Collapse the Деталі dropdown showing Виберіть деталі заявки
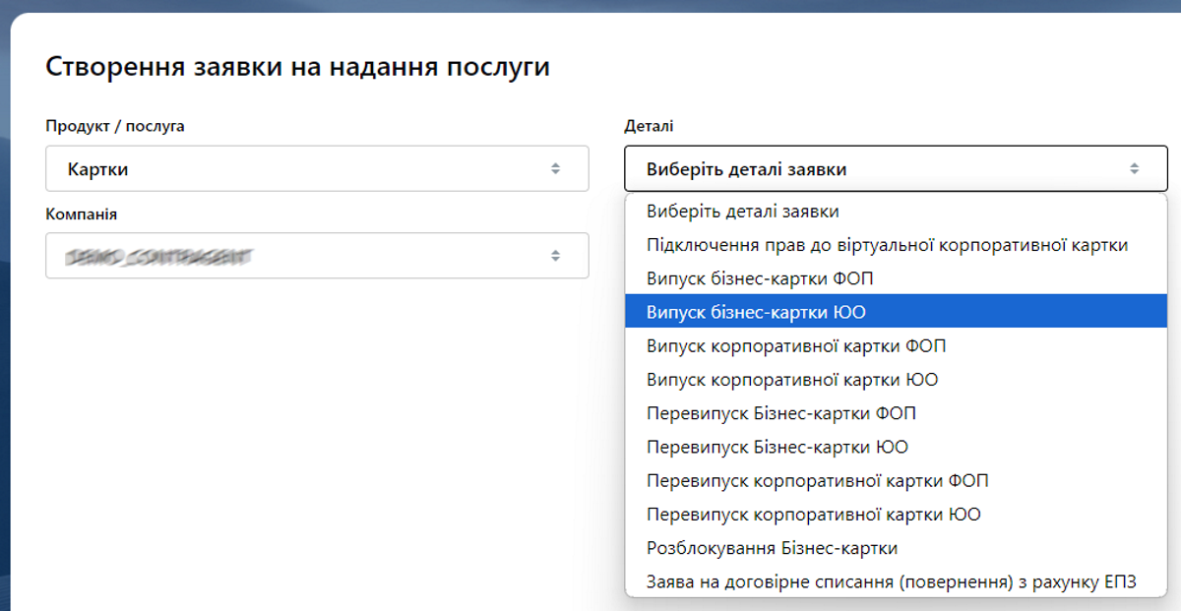 (x=896, y=168)
